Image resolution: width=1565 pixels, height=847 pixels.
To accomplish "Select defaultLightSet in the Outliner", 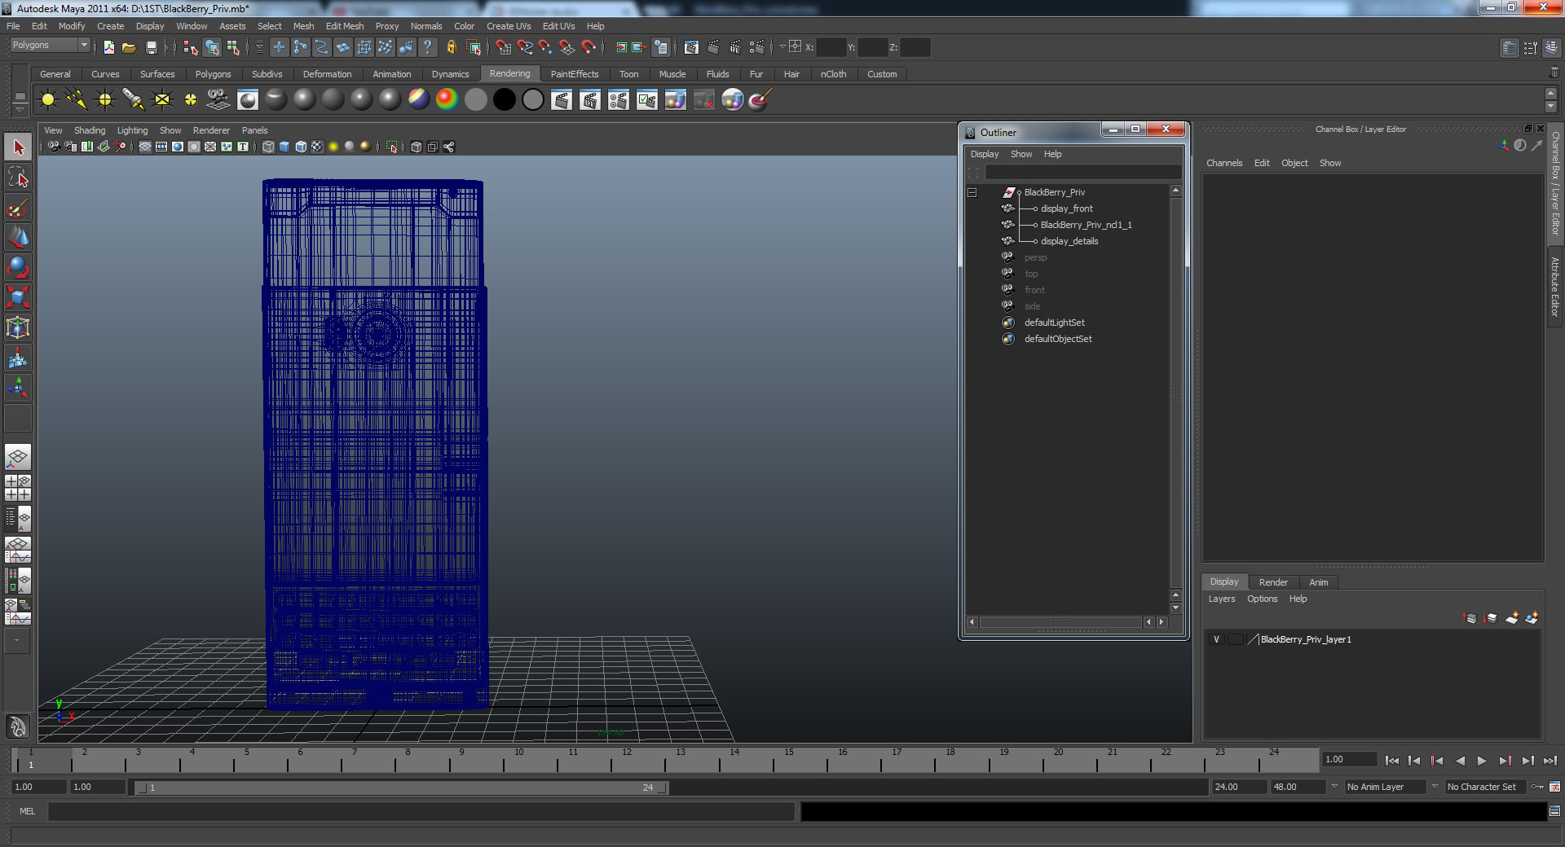I will (1054, 323).
